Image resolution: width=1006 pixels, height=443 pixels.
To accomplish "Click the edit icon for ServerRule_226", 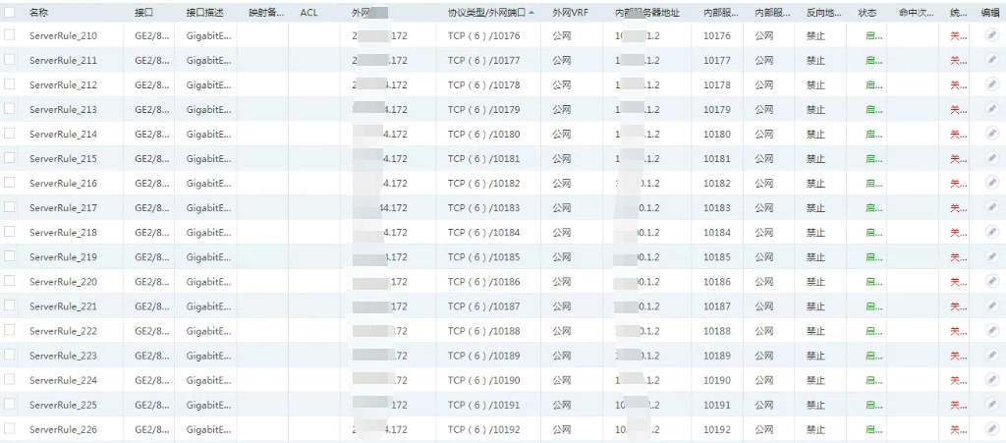I will (x=992, y=429).
